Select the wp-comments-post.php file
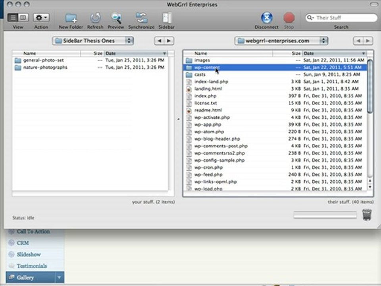The image size is (381, 286). (275, 146)
